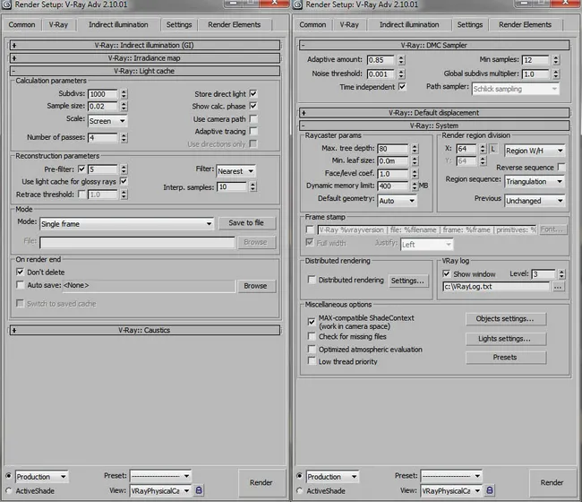Collapse V-Ray System rollout

click(434, 125)
